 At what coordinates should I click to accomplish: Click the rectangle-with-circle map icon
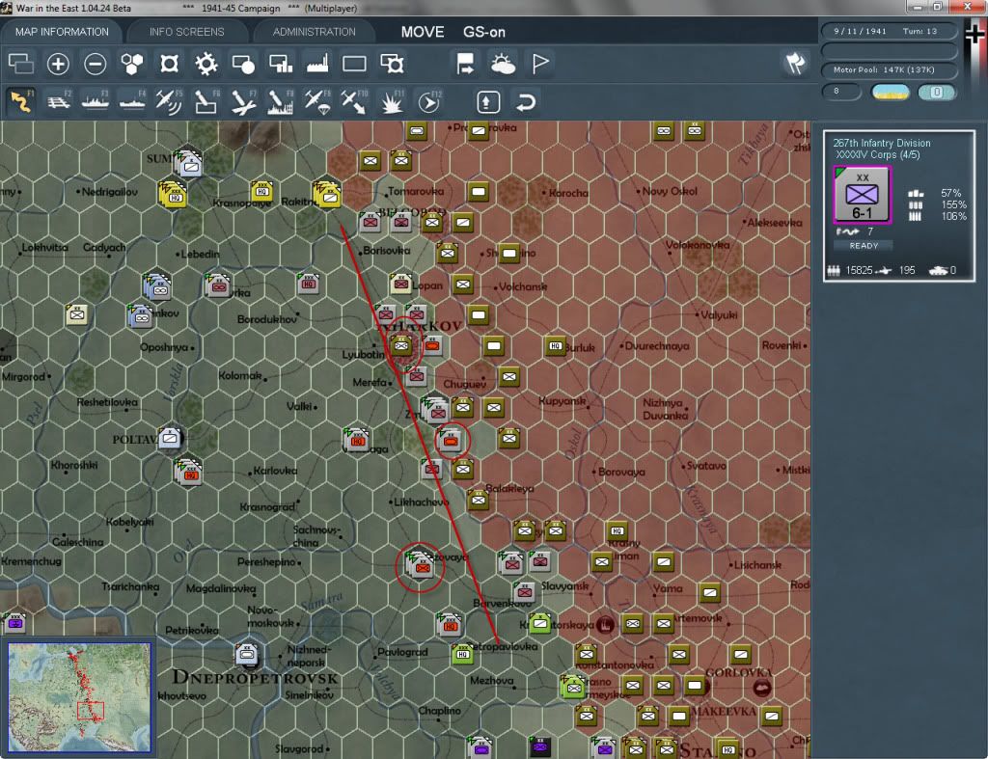point(243,64)
